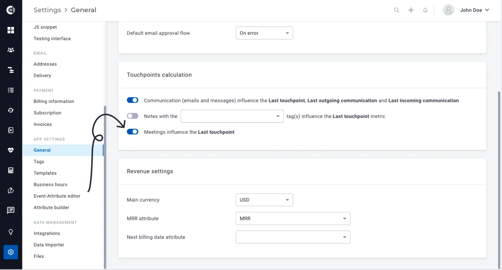Open the Main currency USD dropdown
Viewport: 502px width, 270px height.
(264, 200)
